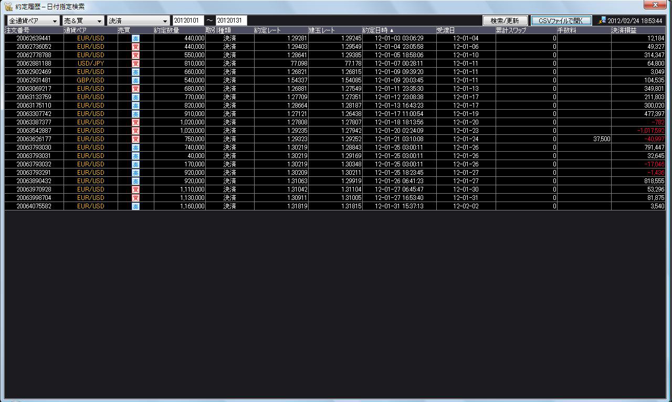The width and height of the screenshot is (672, 402).
Task: Click the blue 売 icon in the GBP/USD row
Action: tap(135, 80)
